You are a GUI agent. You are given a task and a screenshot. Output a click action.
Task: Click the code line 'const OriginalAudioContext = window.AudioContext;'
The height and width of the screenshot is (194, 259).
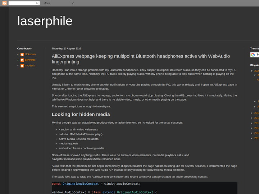(x=96, y=184)
